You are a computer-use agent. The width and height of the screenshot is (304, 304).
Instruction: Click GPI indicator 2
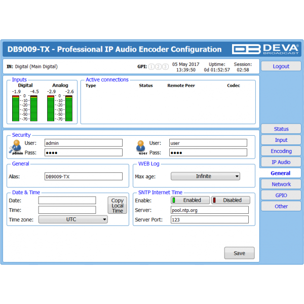pos(158,67)
